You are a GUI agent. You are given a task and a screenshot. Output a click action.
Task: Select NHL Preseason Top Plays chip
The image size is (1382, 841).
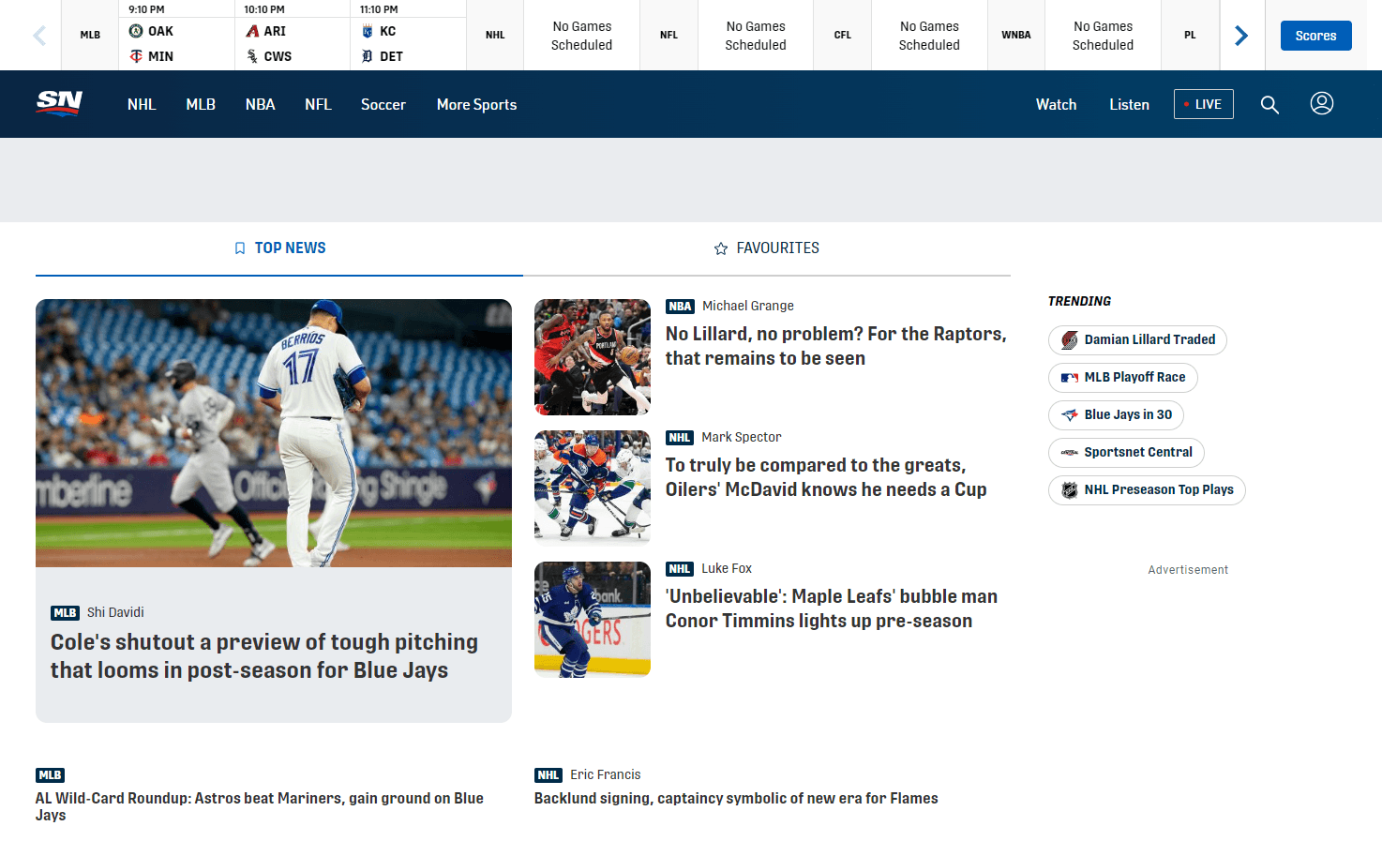1147,490
